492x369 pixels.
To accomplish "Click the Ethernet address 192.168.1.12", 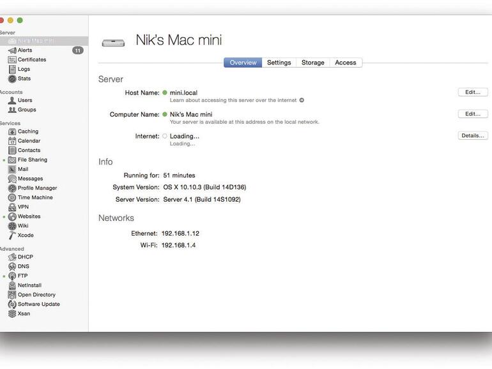I will coord(180,234).
